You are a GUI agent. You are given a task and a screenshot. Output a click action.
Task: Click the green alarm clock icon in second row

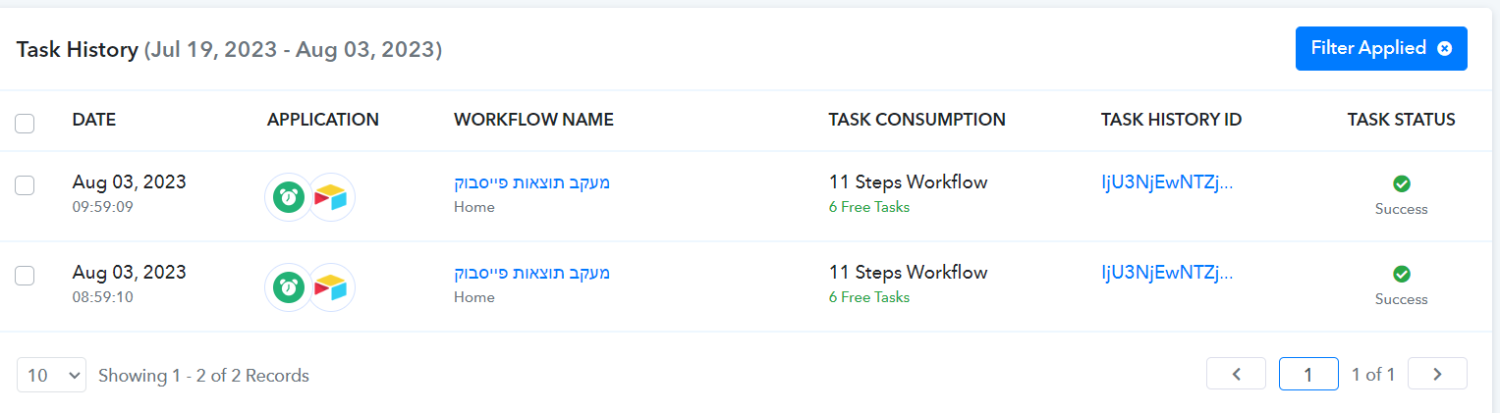(x=289, y=287)
